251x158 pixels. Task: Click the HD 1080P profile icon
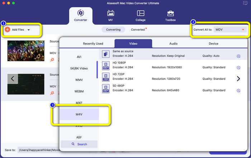[x=106, y=65]
